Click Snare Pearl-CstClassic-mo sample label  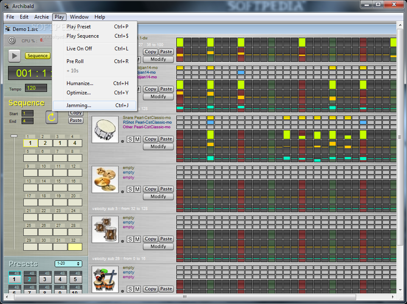tap(147, 118)
